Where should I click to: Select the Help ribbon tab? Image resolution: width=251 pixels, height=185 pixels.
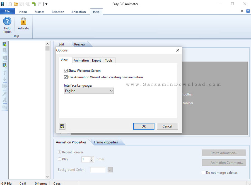(x=96, y=12)
